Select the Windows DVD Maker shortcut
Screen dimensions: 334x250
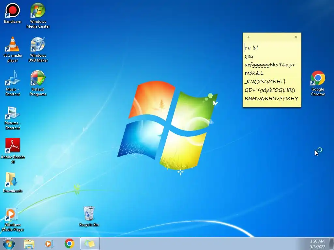pos(38,49)
